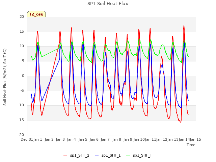Click the Jan 10 x-axis tick label
The width and height of the screenshot is (216, 162).
click(139, 139)
